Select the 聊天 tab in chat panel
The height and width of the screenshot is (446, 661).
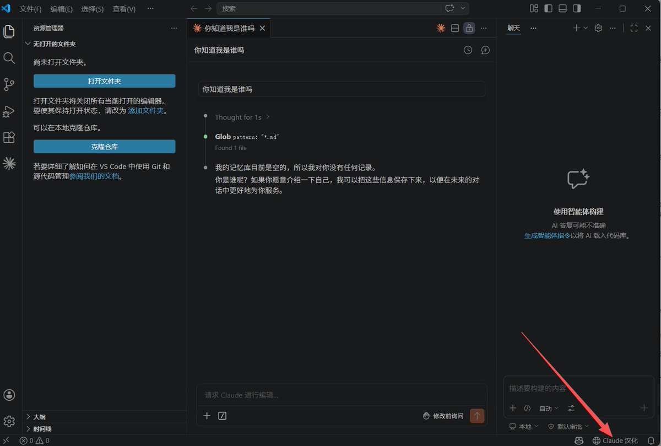513,28
